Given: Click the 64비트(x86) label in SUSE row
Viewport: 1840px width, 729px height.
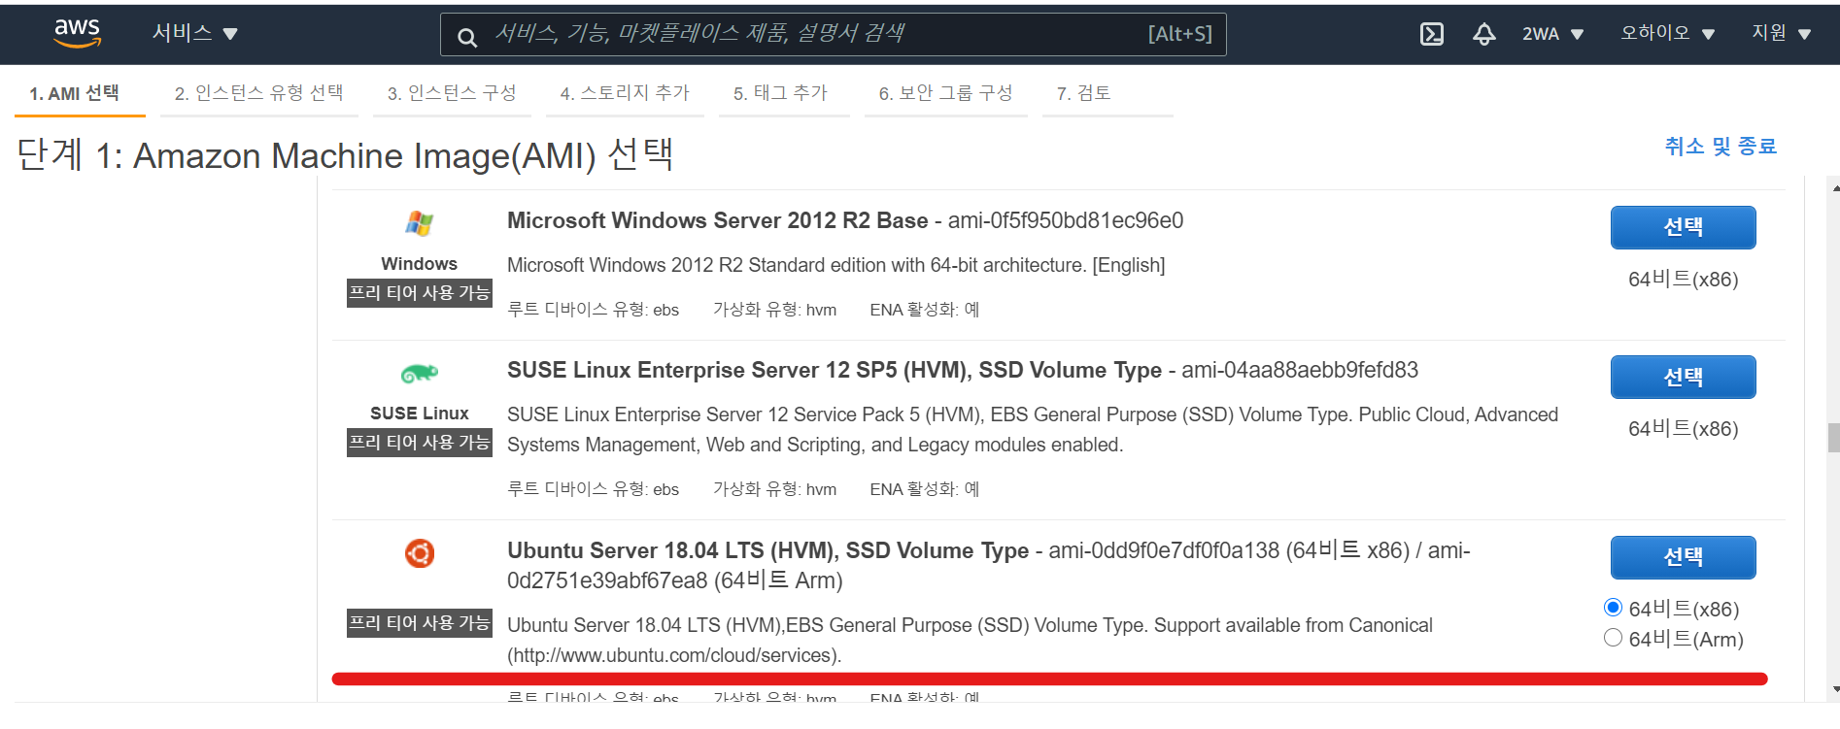Looking at the screenshot, I should point(1683,429).
